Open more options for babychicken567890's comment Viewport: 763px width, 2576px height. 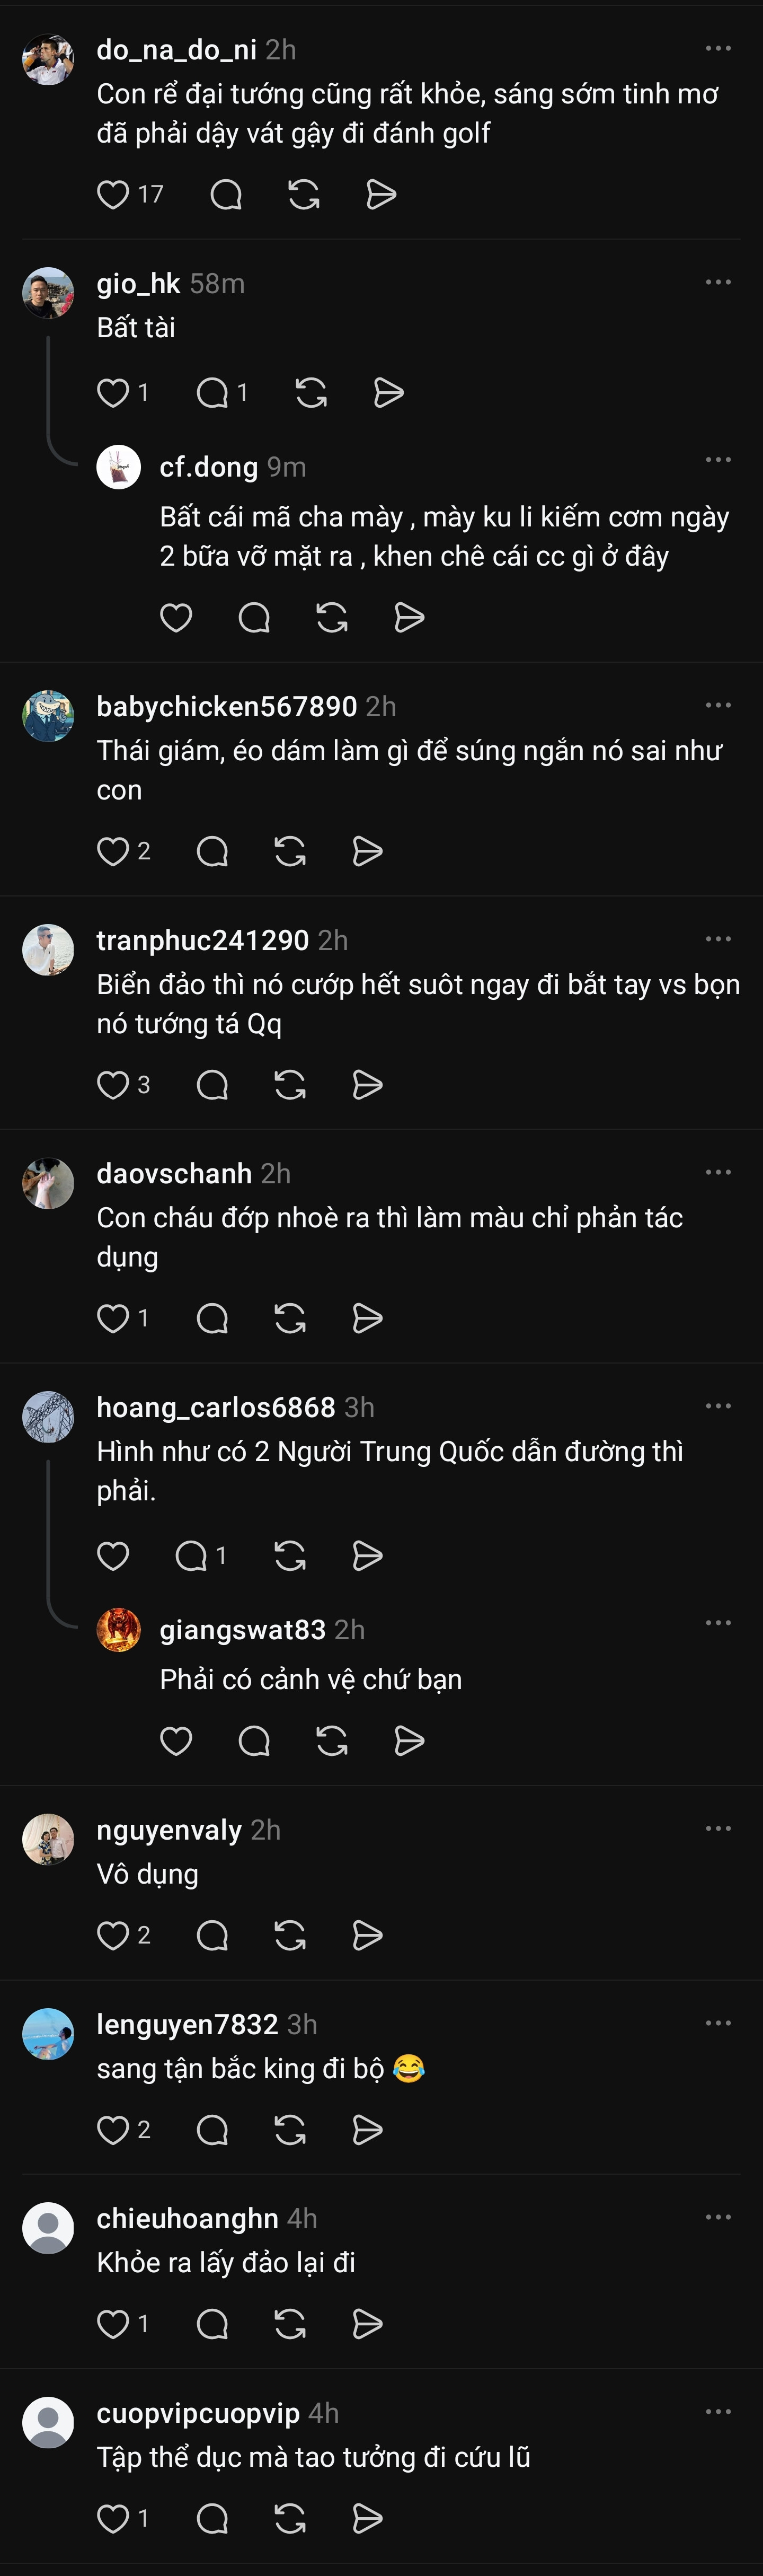718,706
